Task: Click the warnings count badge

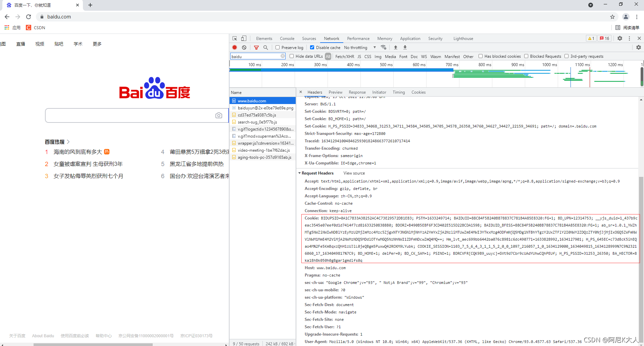Action: tap(591, 39)
